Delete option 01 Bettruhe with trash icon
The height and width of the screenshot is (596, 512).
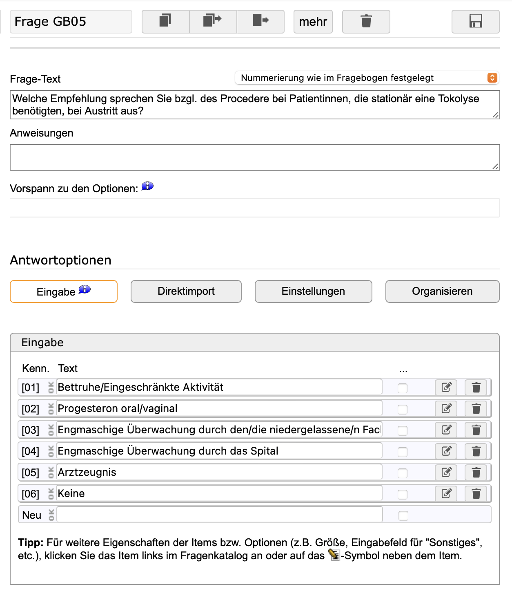[x=476, y=388]
